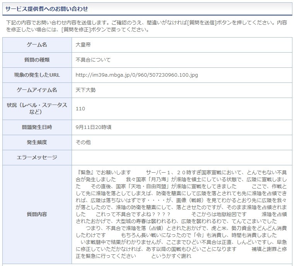
Task: Click the im39a.mbga.jp URL text
Action: pos(137,75)
